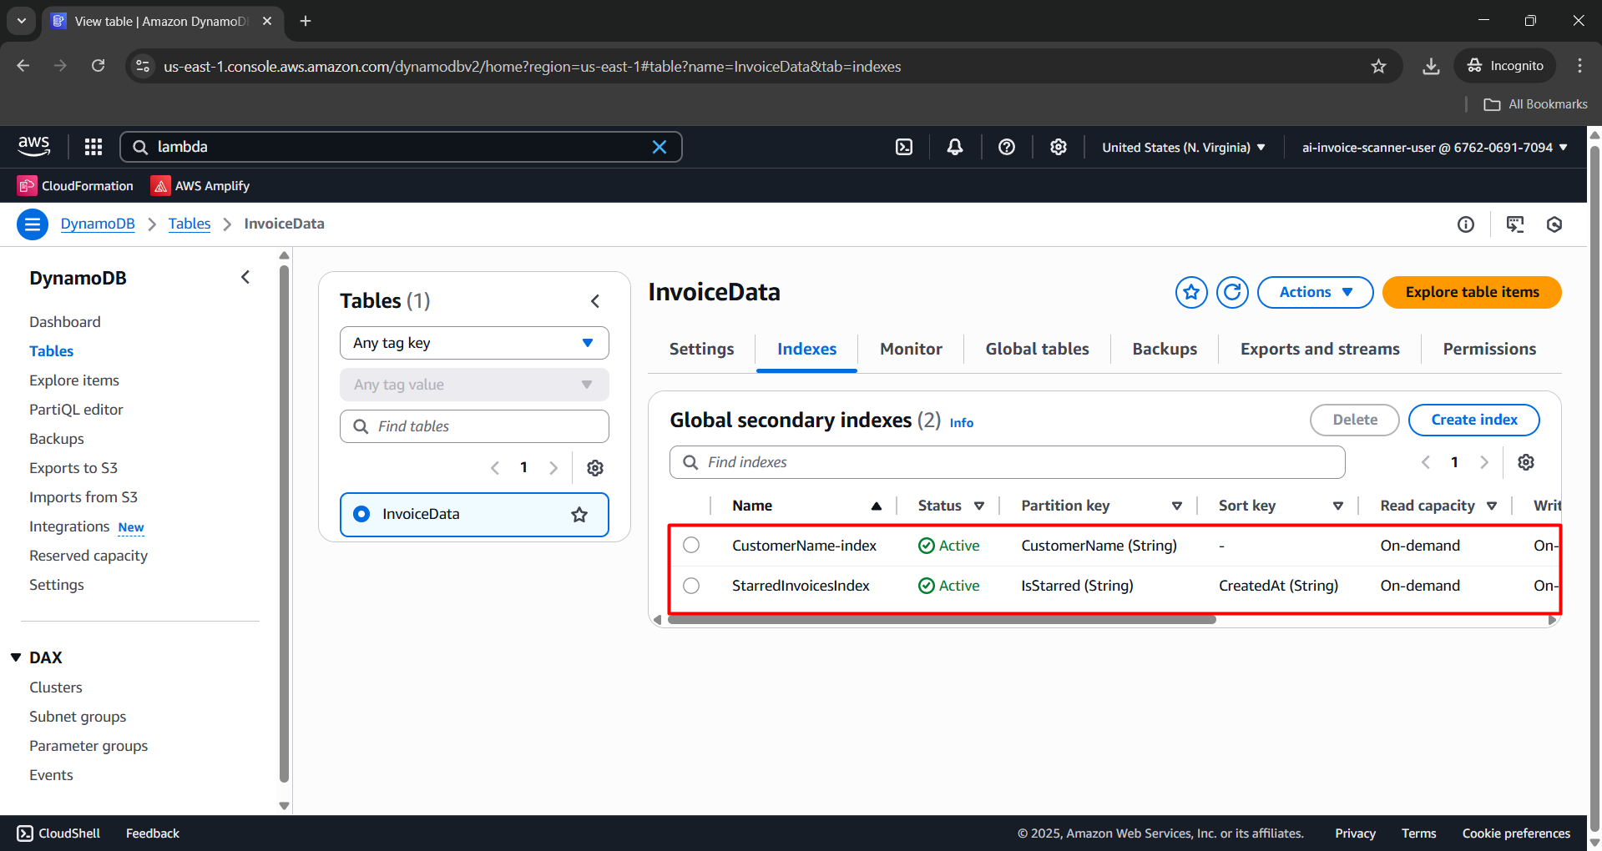
Task: Open index table preferences gear
Action: [x=1526, y=462]
